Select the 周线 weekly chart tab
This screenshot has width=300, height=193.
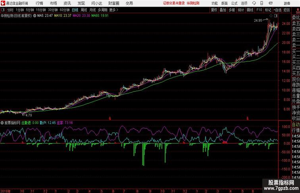tap(84, 10)
